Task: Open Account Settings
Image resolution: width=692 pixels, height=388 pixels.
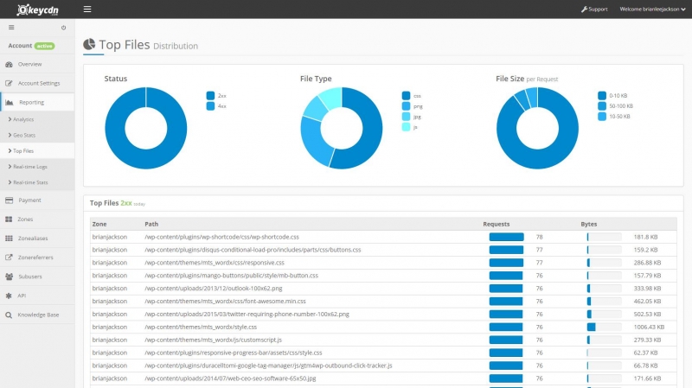Action: [38, 83]
